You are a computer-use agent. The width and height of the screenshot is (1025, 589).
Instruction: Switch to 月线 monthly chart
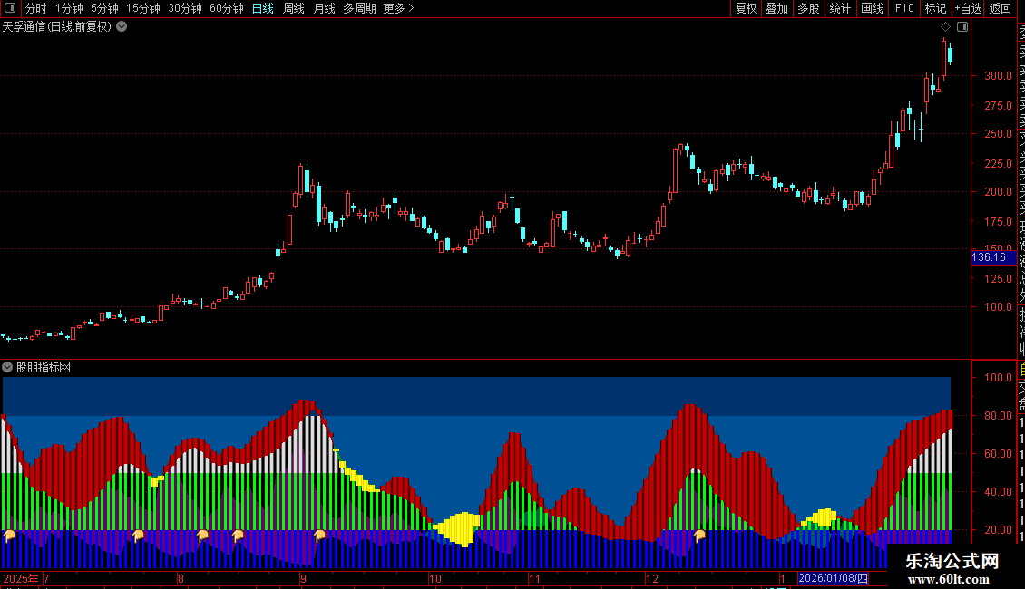pos(324,8)
